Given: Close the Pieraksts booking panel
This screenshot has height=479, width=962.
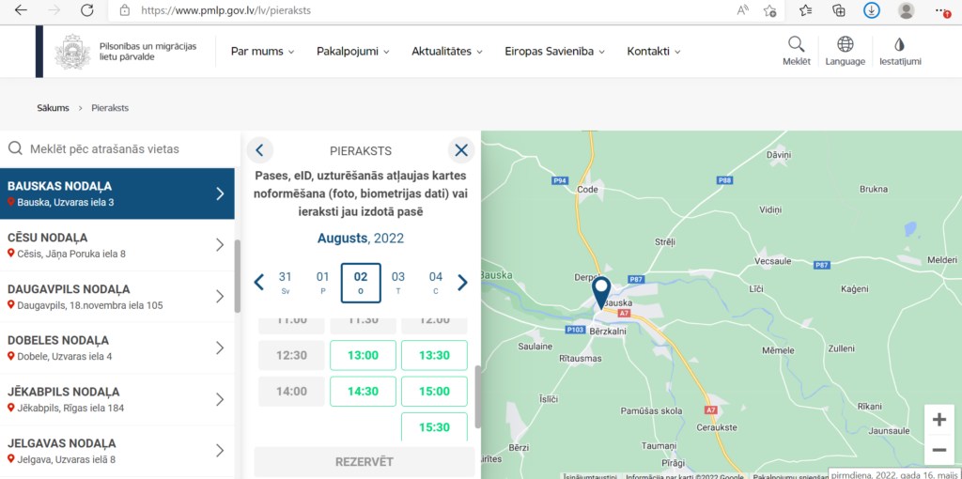Looking at the screenshot, I should (460, 150).
